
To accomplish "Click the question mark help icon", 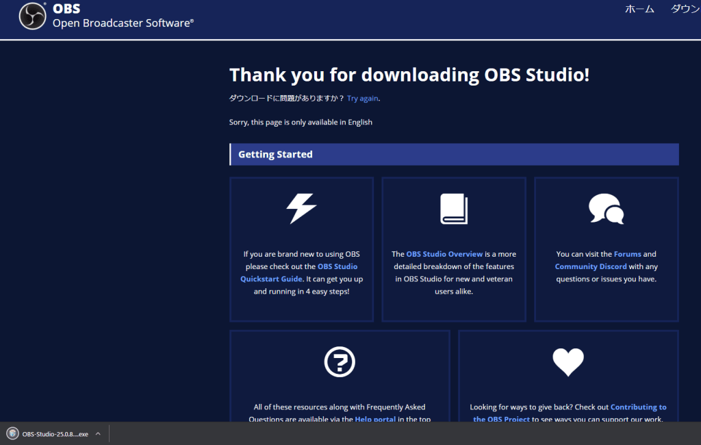I will click(340, 362).
